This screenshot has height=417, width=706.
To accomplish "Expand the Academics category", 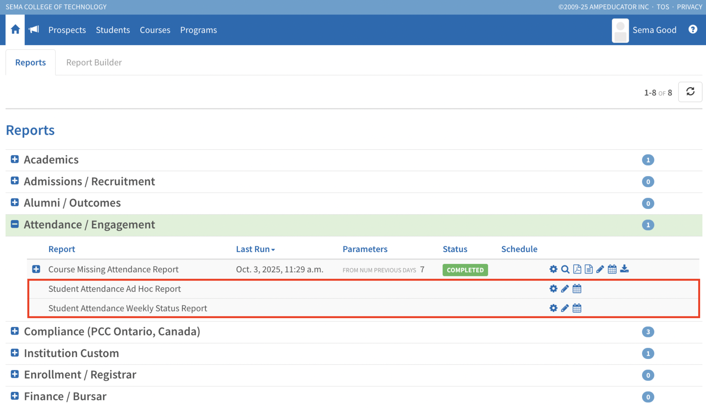I will point(14,159).
